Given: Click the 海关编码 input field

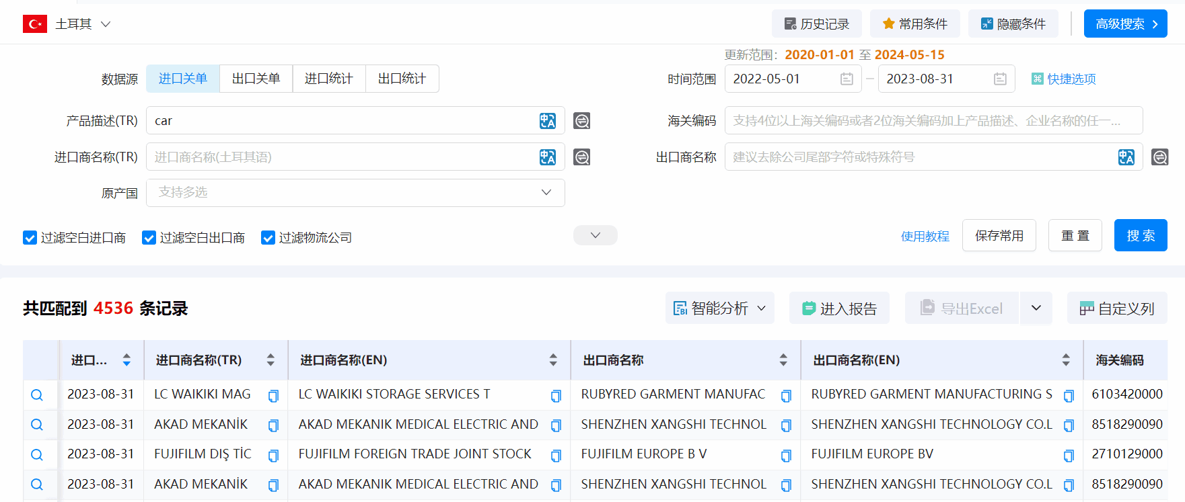Looking at the screenshot, I should (x=933, y=121).
